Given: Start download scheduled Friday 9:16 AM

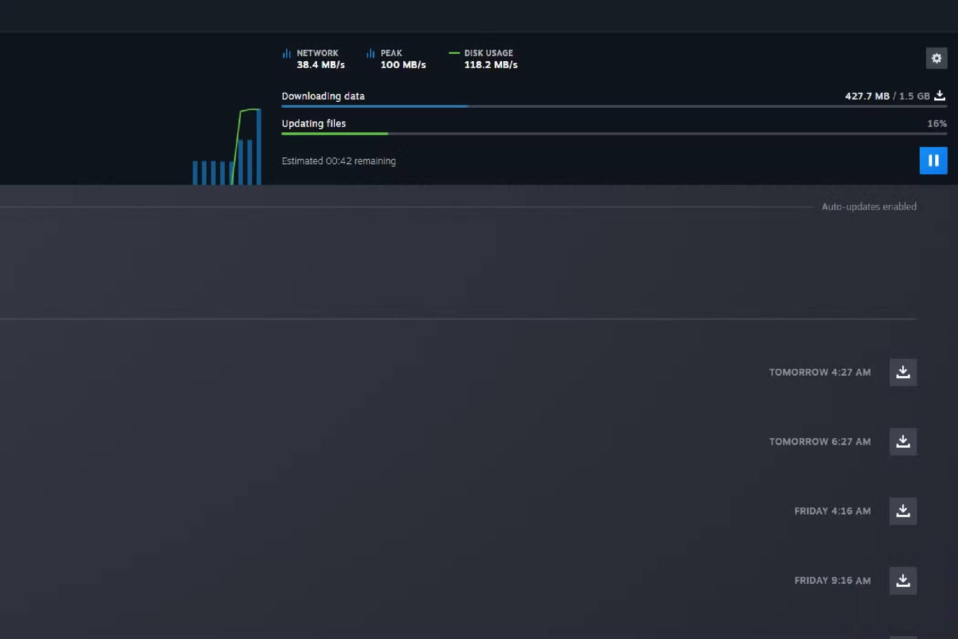Looking at the screenshot, I should [903, 581].
